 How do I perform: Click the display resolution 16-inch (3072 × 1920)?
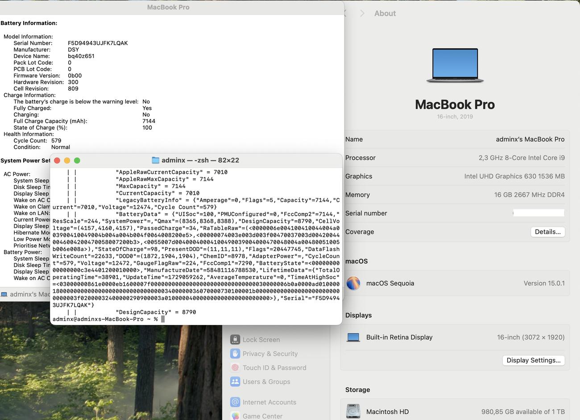[x=531, y=337]
